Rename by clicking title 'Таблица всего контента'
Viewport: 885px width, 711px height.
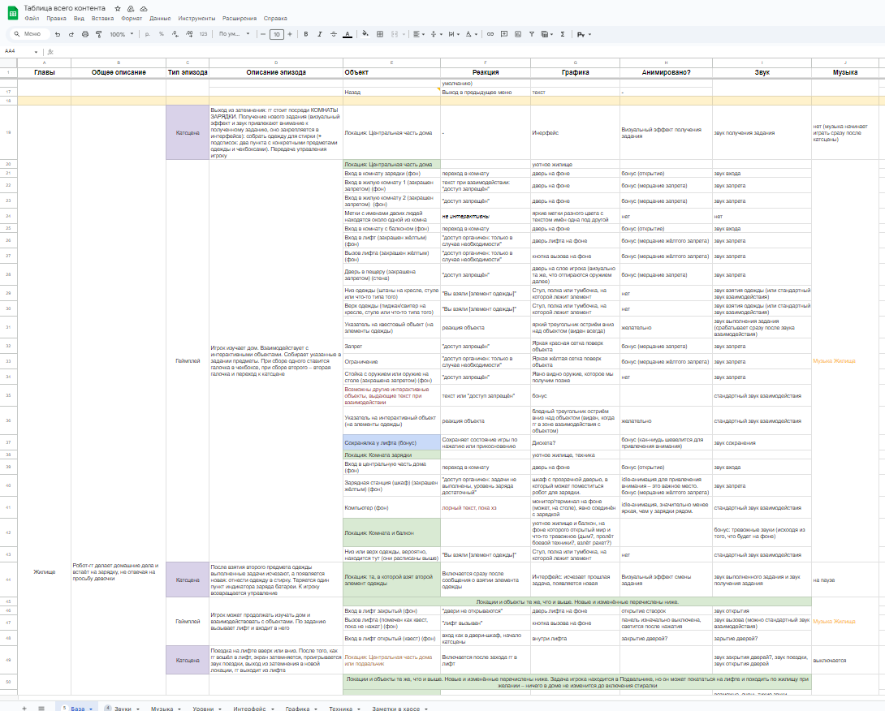(64, 8)
